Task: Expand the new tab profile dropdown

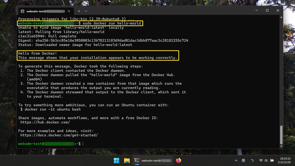Action: (86, 11)
